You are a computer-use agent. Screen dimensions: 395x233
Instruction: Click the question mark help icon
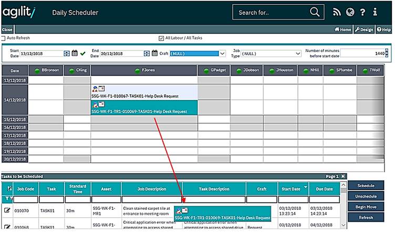pyautogui.click(x=362, y=12)
